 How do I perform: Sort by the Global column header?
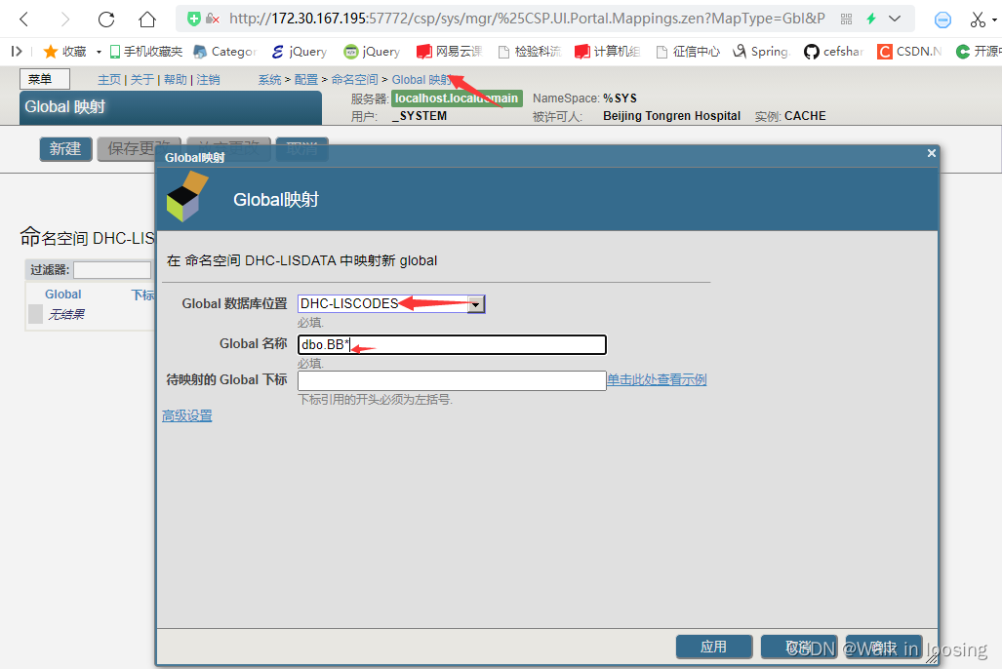62,295
